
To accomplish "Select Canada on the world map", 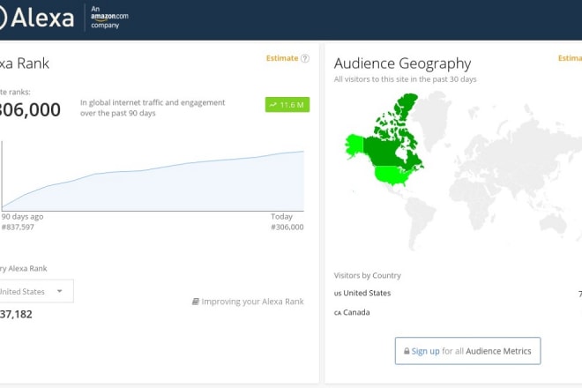I will [388, 153].
